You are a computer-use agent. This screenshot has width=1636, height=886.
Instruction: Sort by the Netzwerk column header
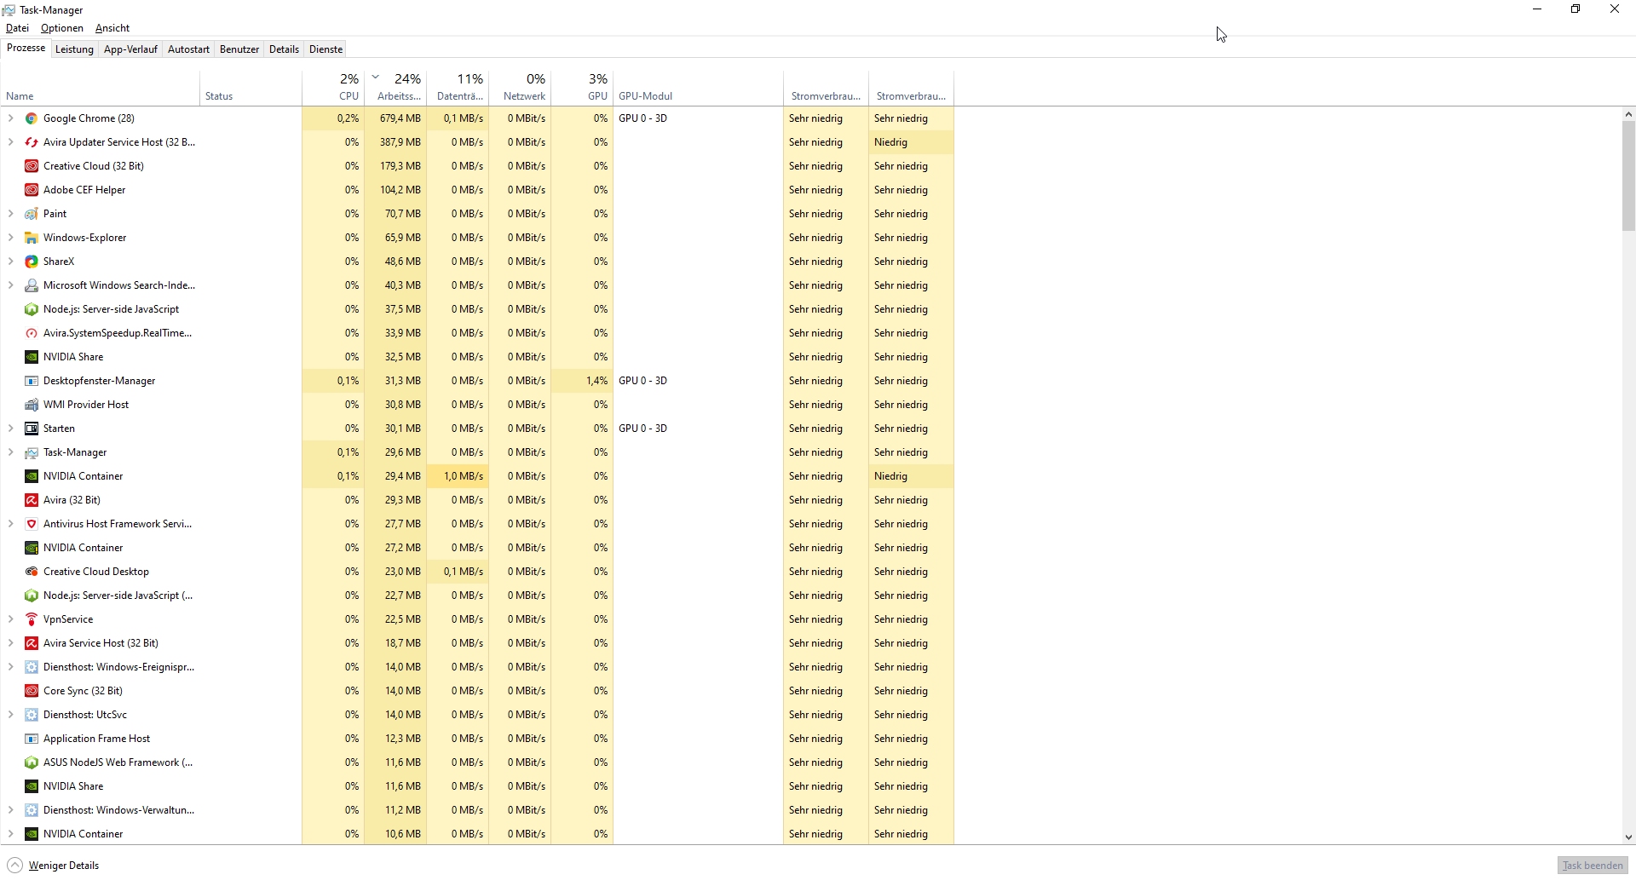pyautogui.click(x=520, y=88)
